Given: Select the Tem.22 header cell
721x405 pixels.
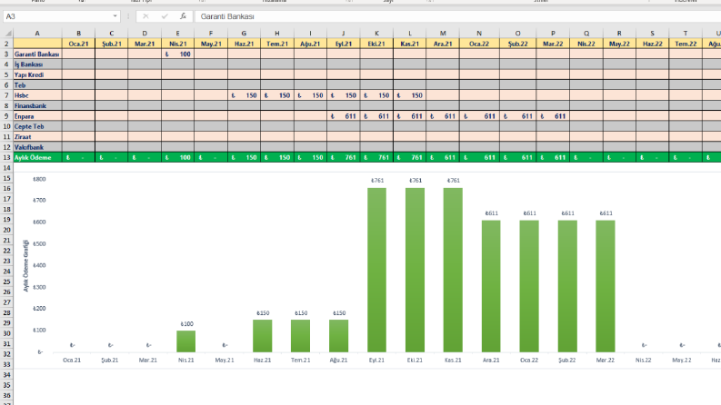Looking at the screenshot, I should [x=686, y=44].
